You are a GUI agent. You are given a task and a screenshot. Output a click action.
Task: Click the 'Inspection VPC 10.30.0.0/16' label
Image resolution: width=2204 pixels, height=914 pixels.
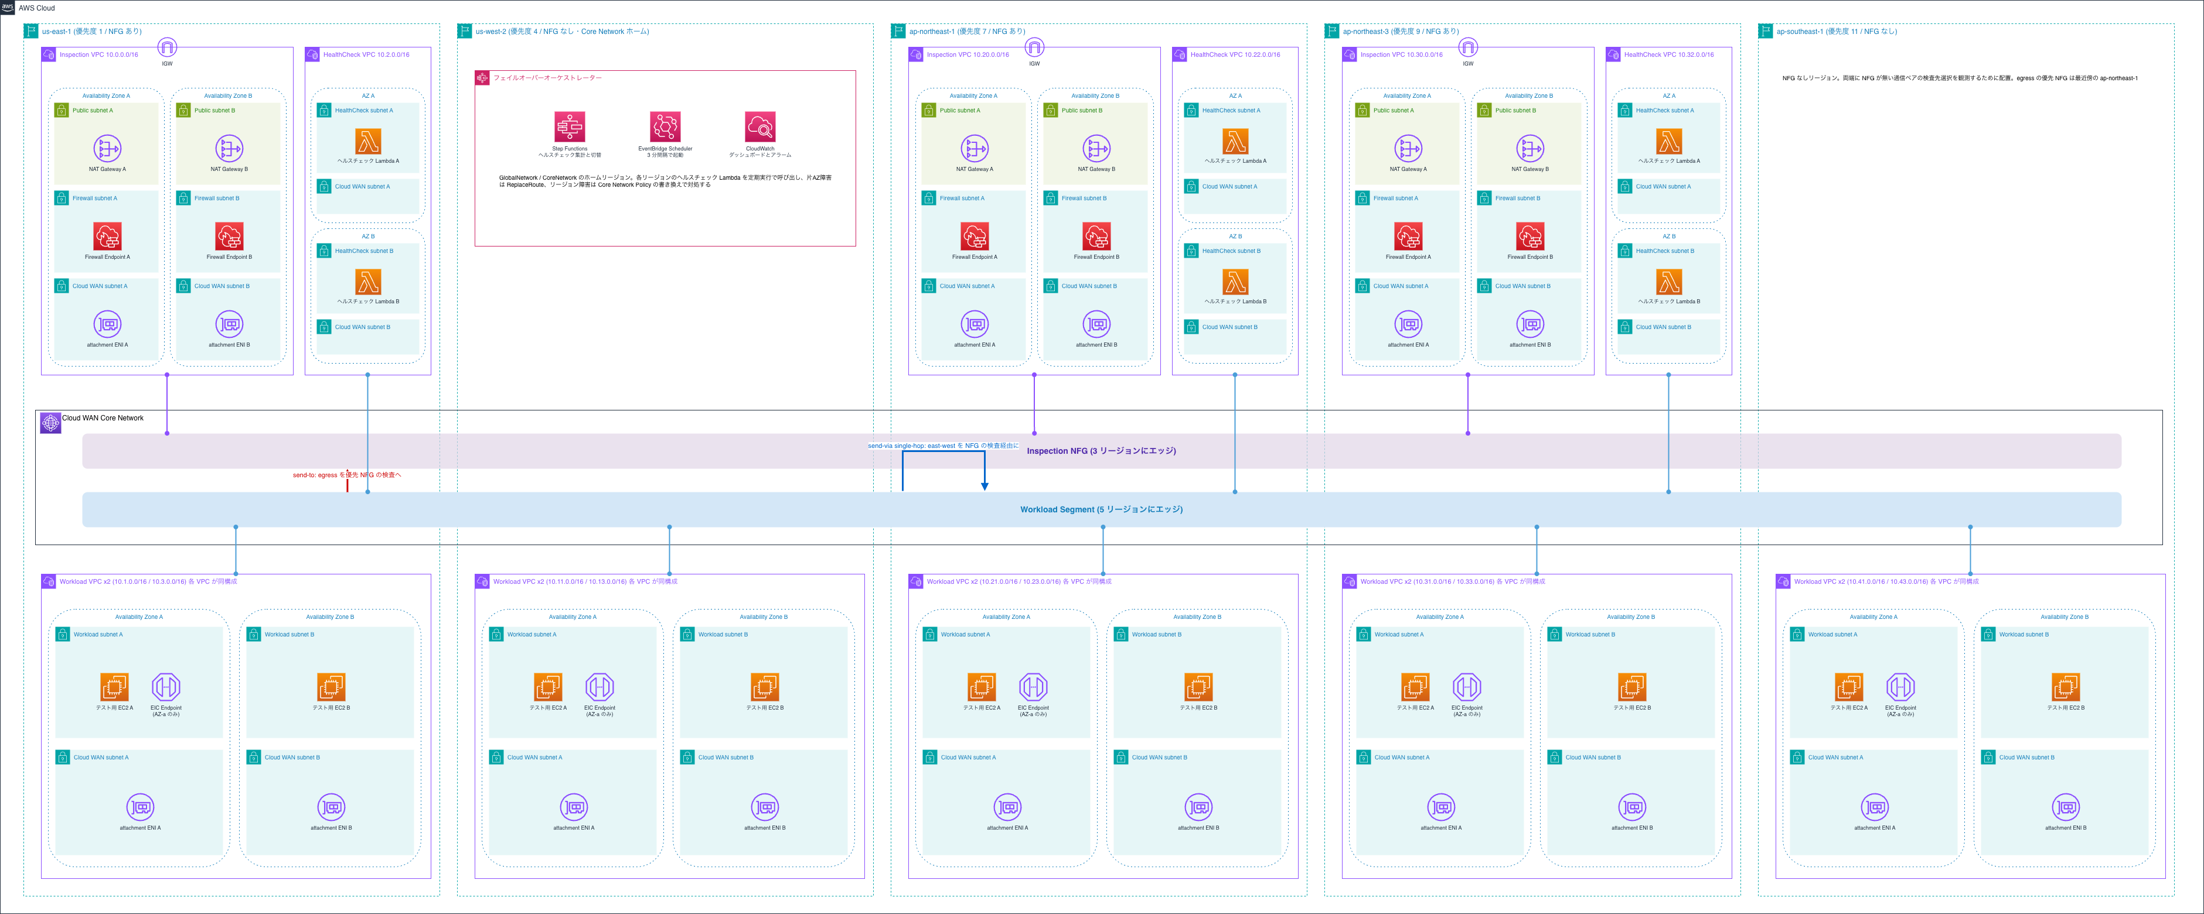pyautogui.click(x=1402, y=54)
